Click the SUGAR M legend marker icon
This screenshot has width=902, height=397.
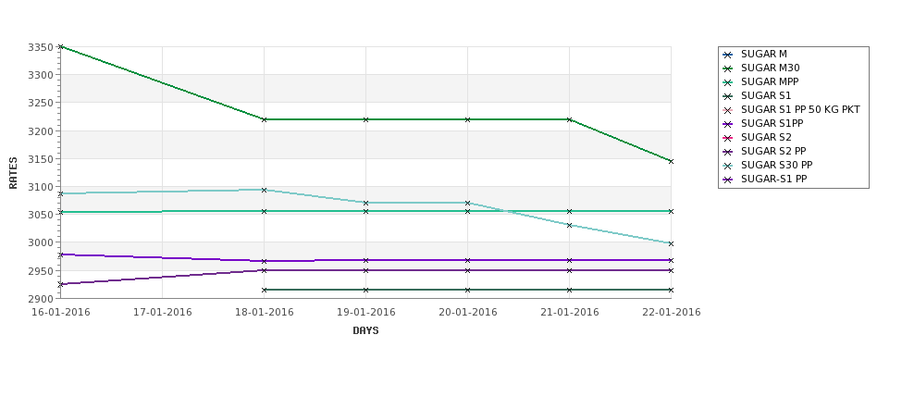[728, 55]
